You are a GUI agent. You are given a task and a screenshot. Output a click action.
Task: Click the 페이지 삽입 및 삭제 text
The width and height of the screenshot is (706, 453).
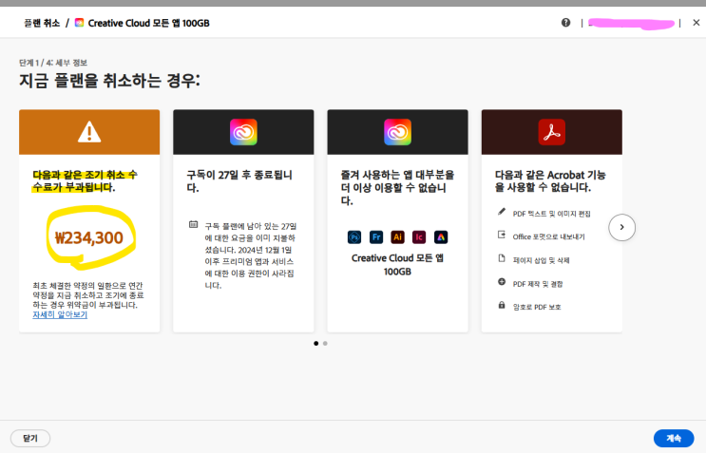[x=542, y=260]
